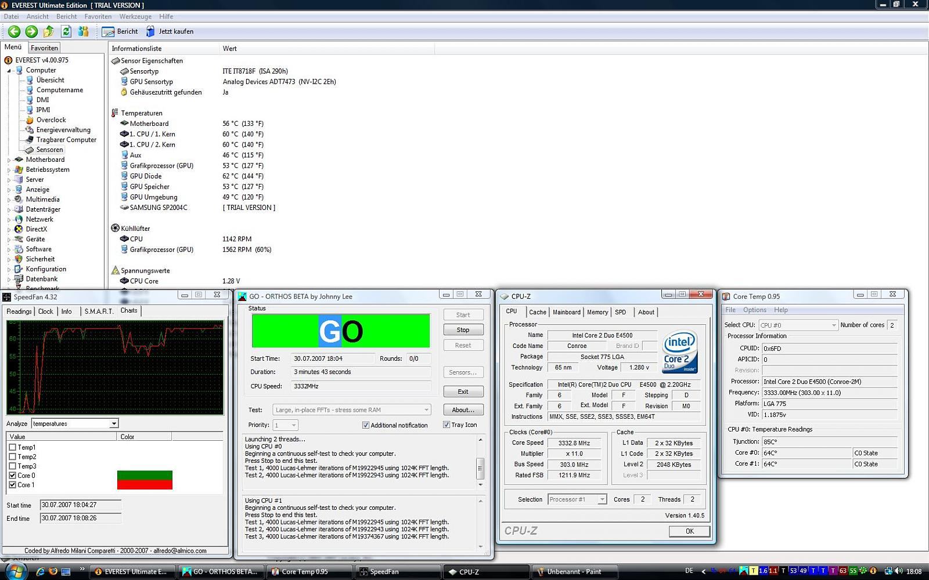Click Tragbarer Computer laptop icon
Viewport: 929px width, 580px height.
pos(30,139)
